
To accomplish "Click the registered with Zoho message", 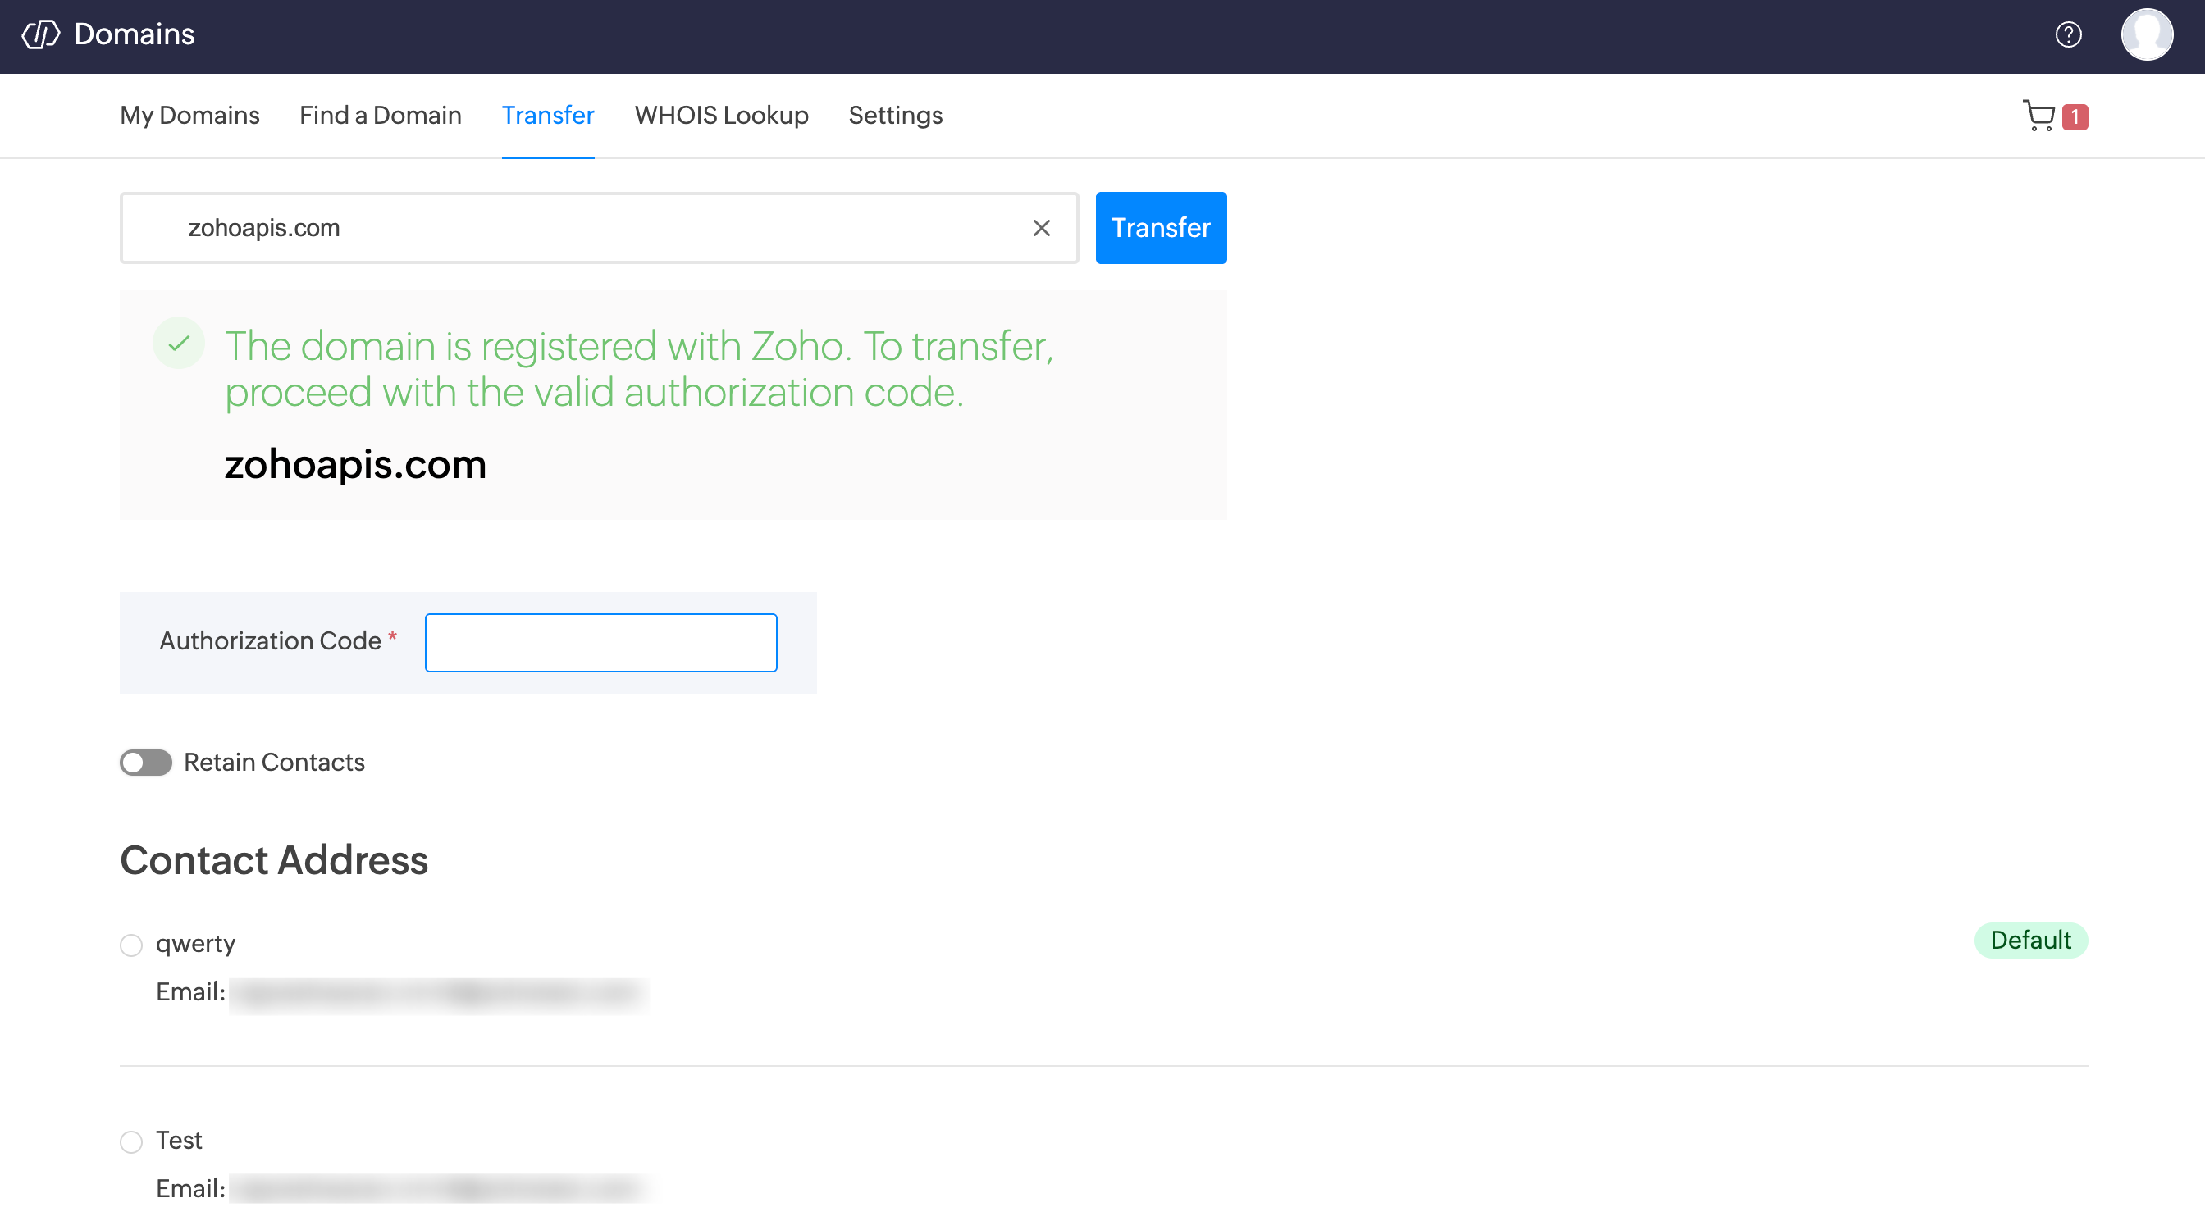I will pos(638,369).
